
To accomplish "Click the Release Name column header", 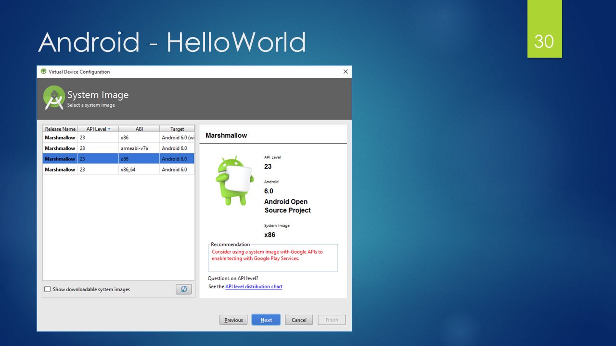I will pos(60,129).
